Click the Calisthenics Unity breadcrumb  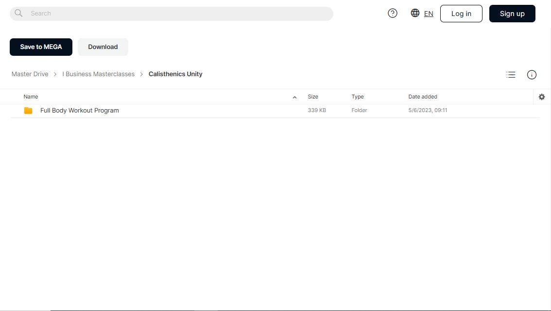175,74
